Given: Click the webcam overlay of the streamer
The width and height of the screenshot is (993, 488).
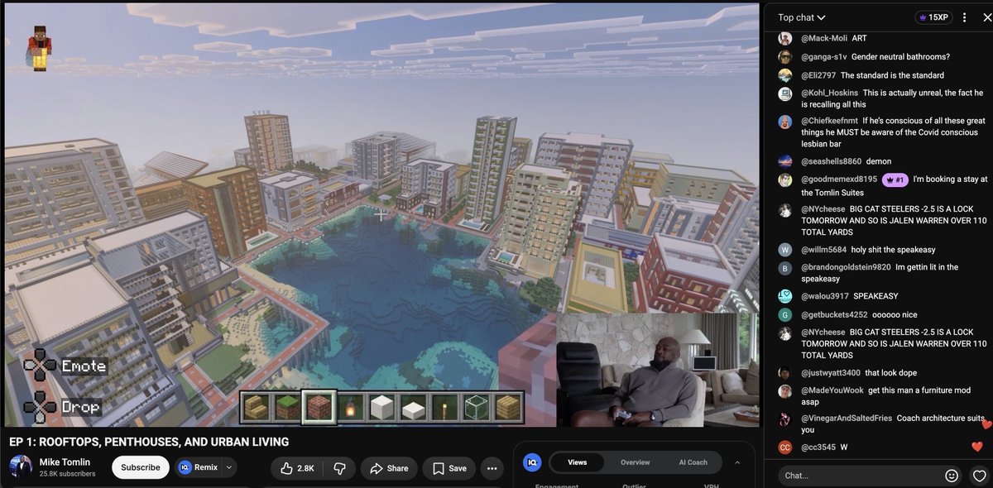Looking at the screenshot, I should [657, 369].
